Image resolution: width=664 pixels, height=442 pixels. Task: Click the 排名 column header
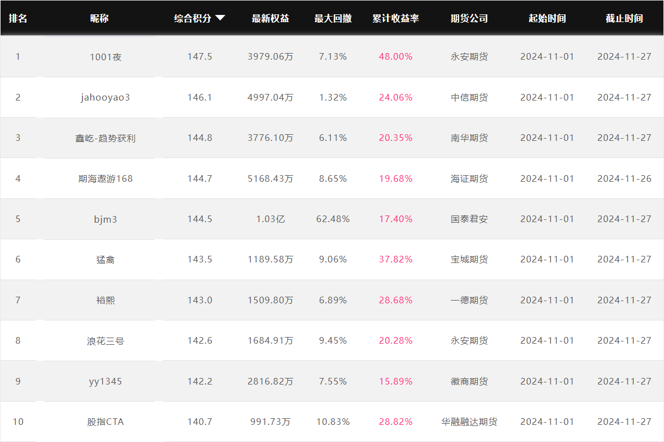point(18,18)
